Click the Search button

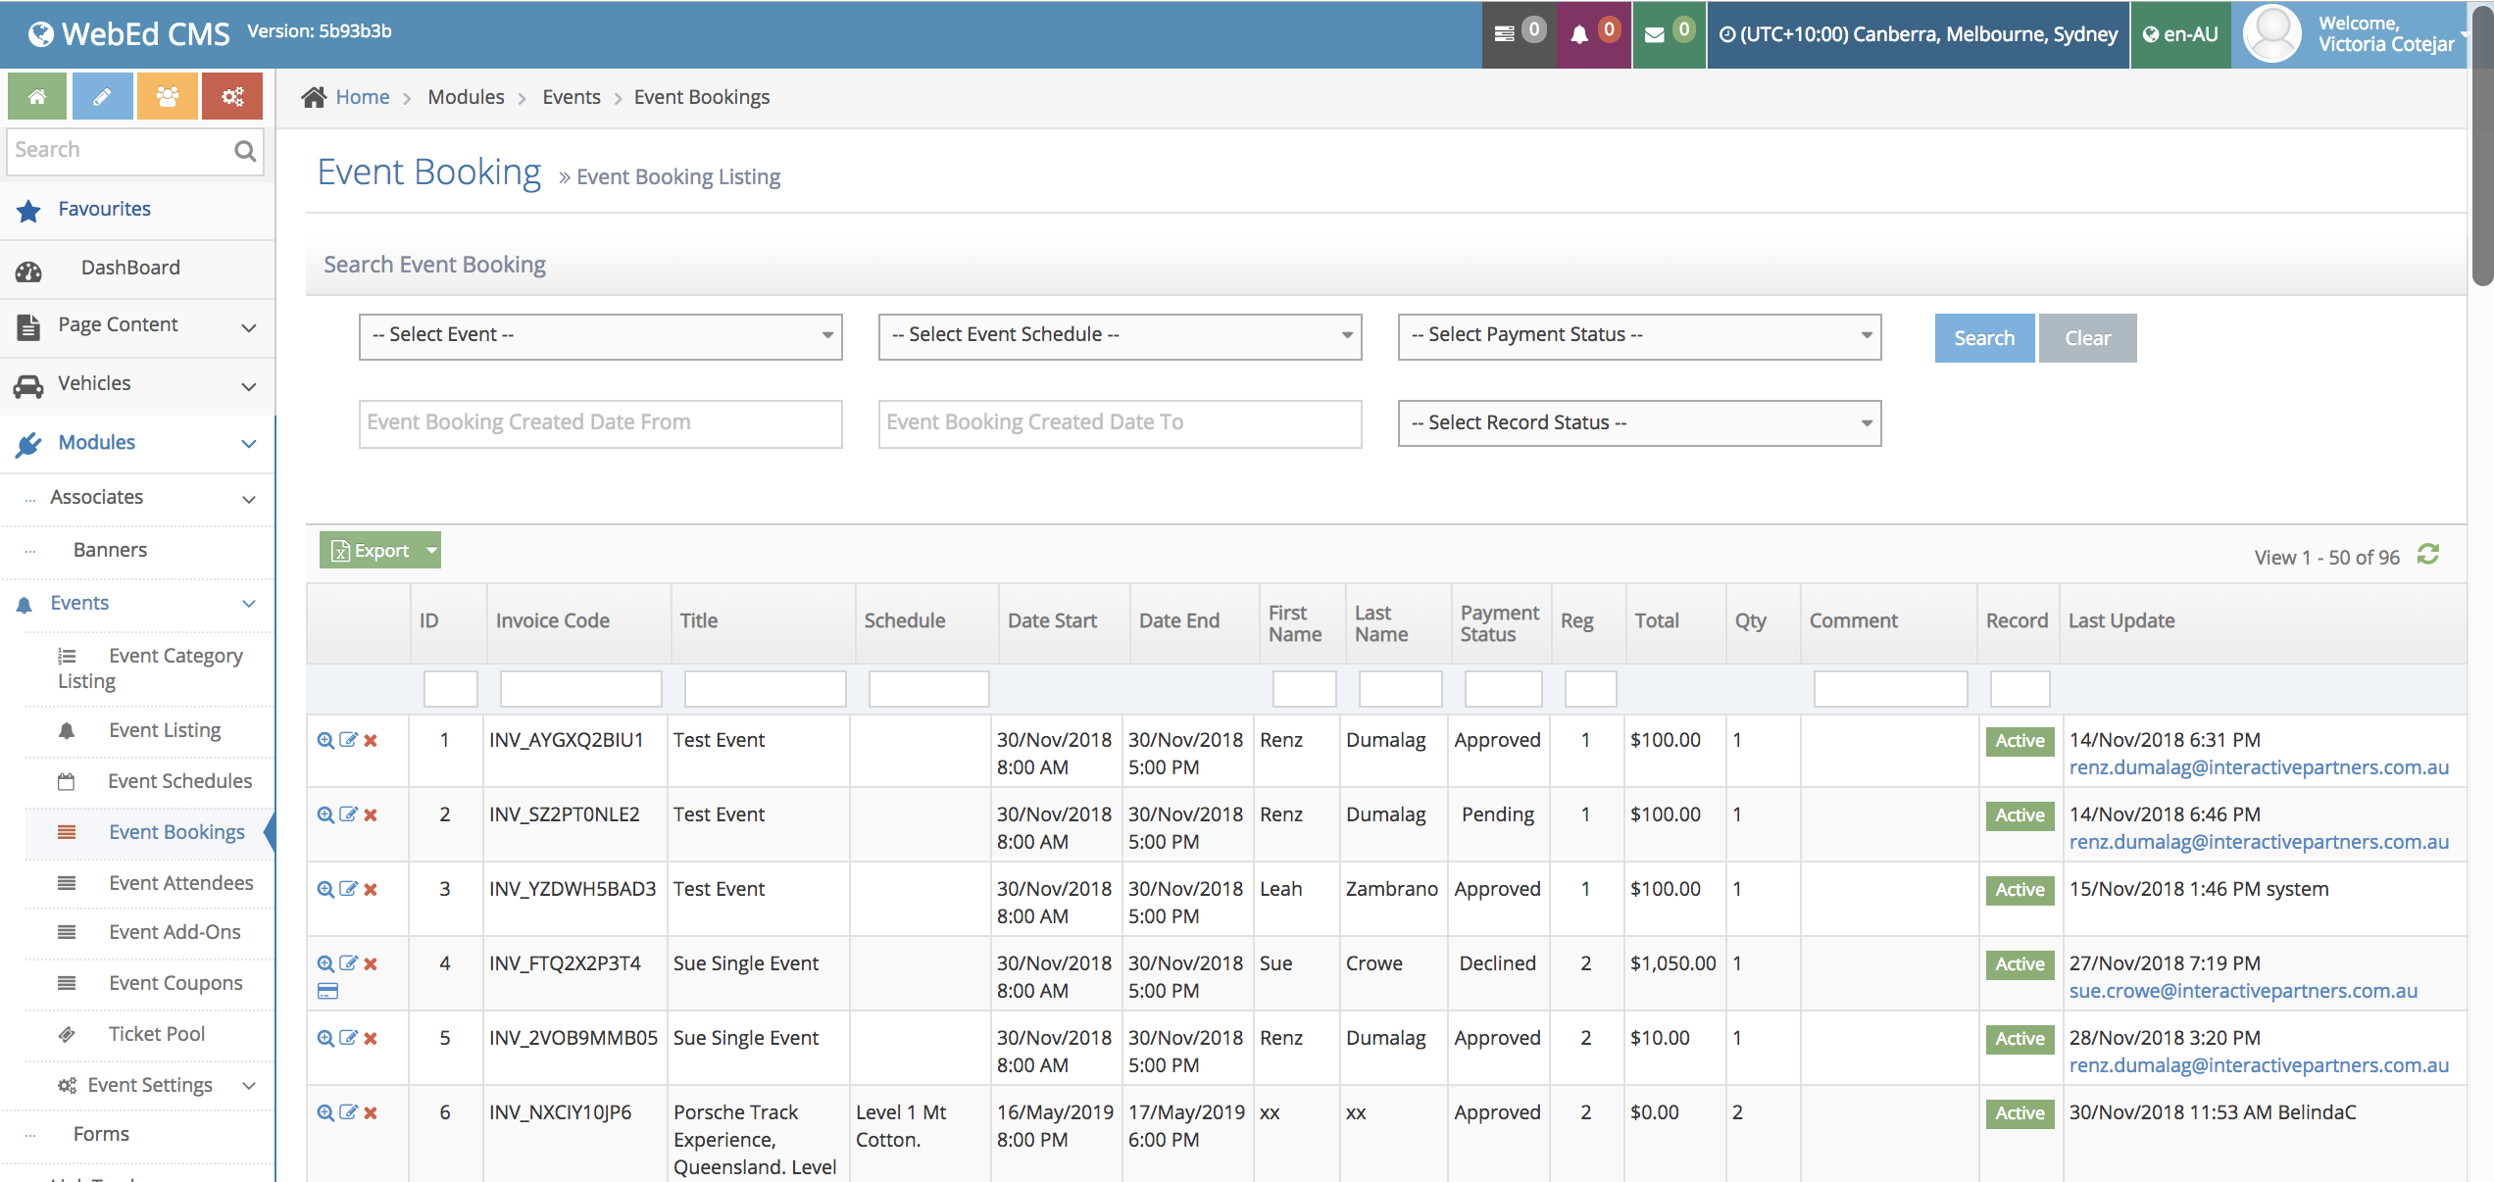(1983, 337)
